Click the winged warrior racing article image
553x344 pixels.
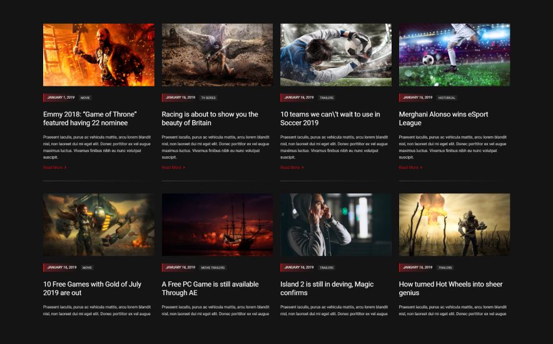pos(217,55)
